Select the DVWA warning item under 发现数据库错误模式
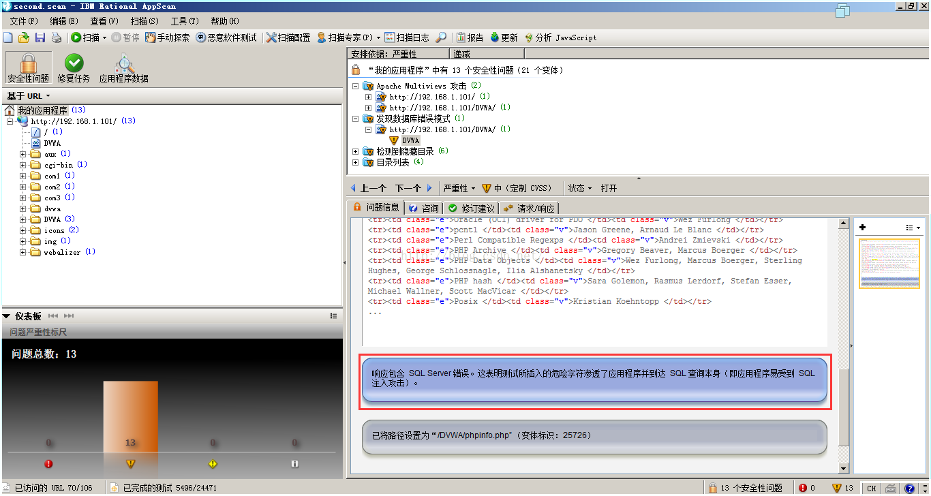Image resolution: width=931 pixels, height=496 pixels. (411, 140)
